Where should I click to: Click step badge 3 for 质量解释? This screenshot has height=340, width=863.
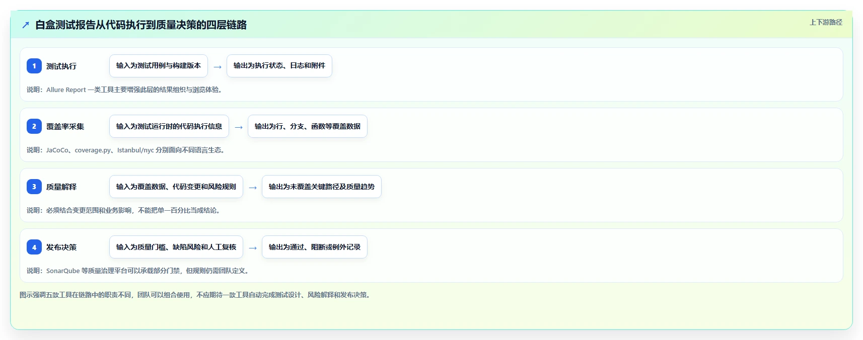point(34,187)
